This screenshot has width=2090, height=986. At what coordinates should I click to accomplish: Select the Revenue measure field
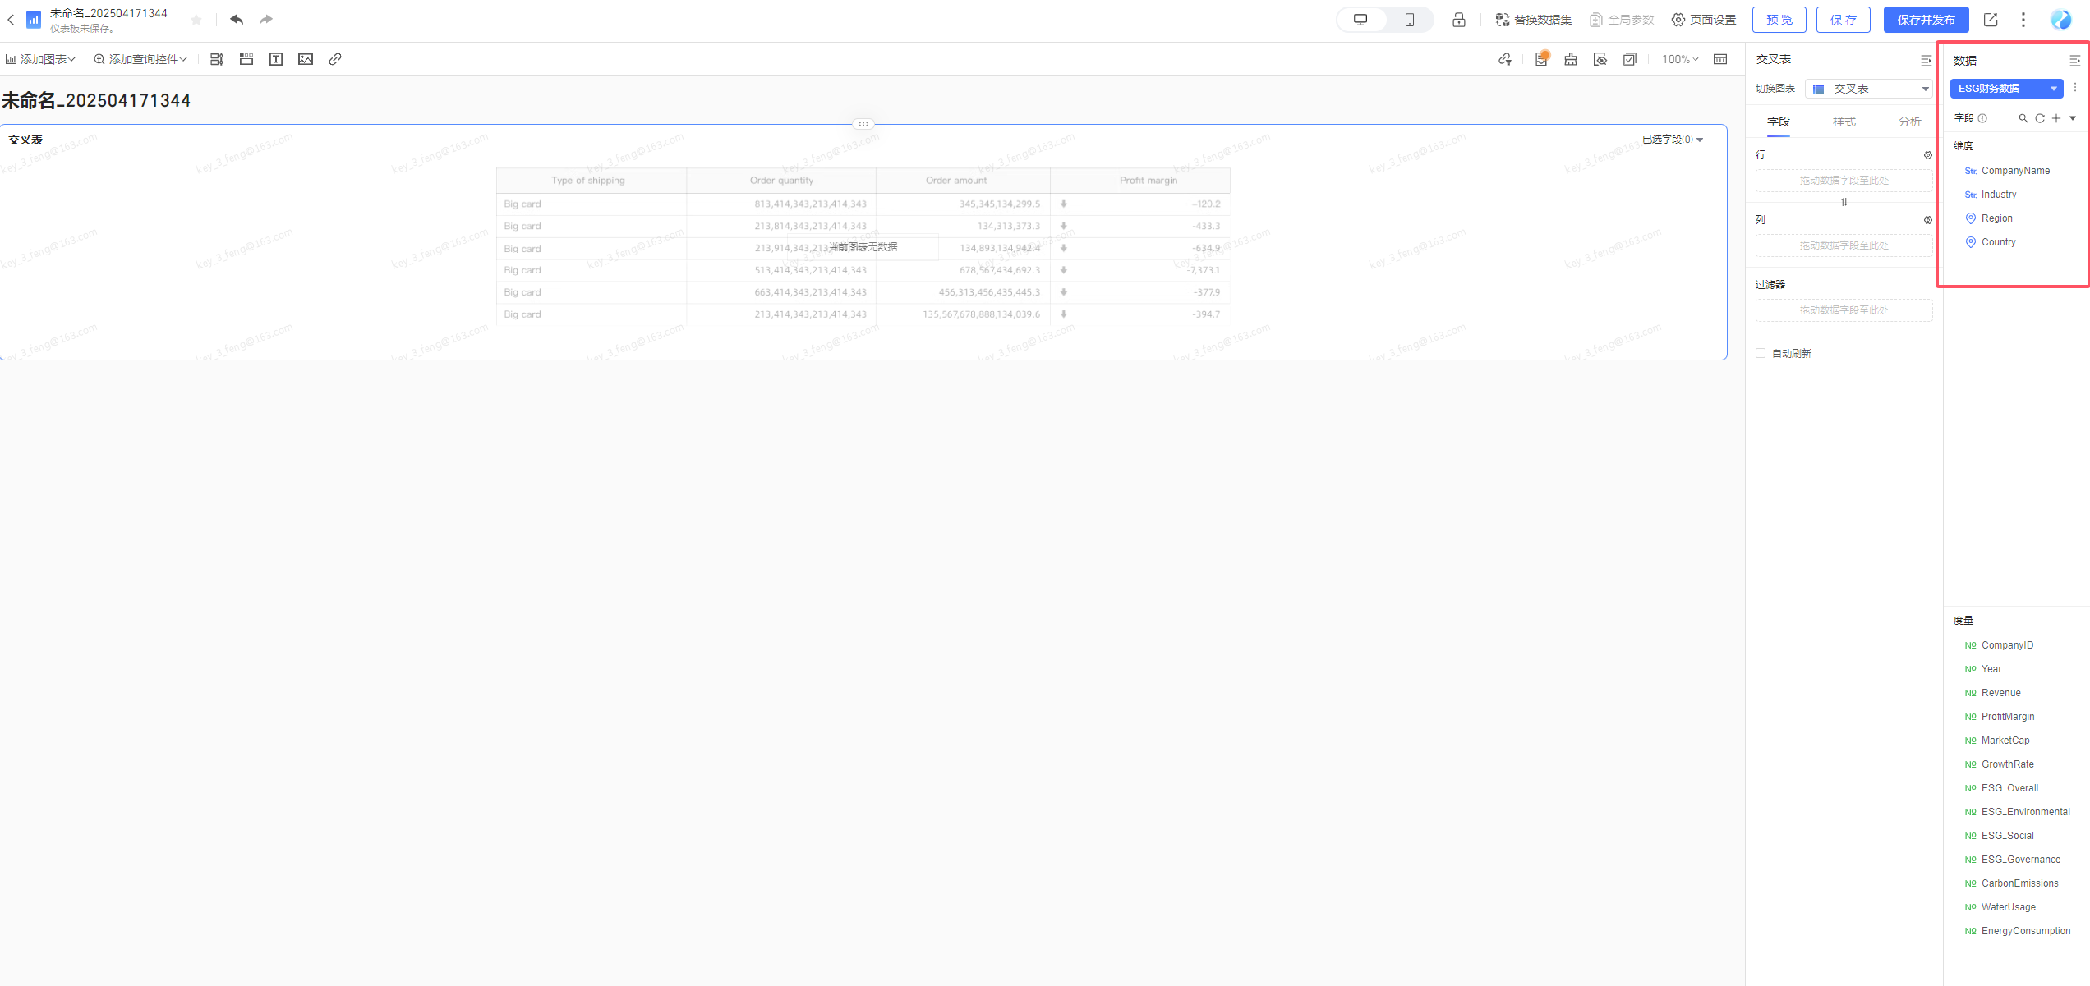[2000, 693]
